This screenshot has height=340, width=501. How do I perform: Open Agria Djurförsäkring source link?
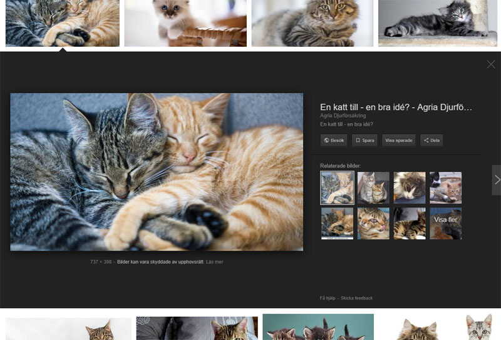343,116
